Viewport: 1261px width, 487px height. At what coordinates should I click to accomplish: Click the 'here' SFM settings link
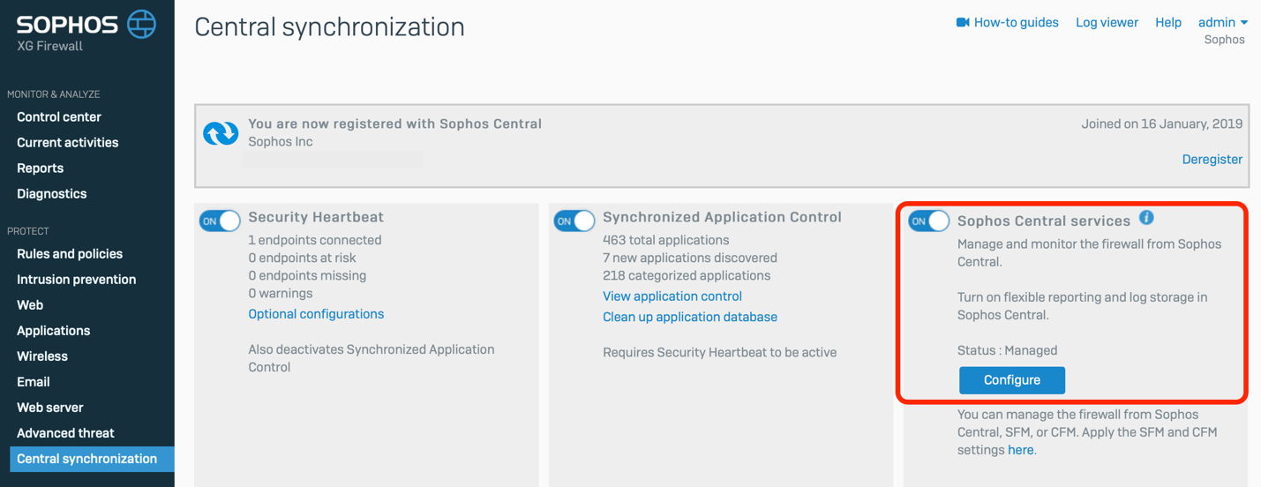(x=1020, y=449)
